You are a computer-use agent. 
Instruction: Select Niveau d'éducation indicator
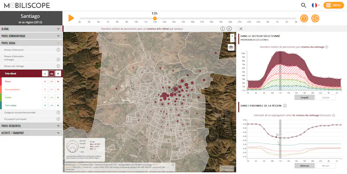[x=14, y=50]
